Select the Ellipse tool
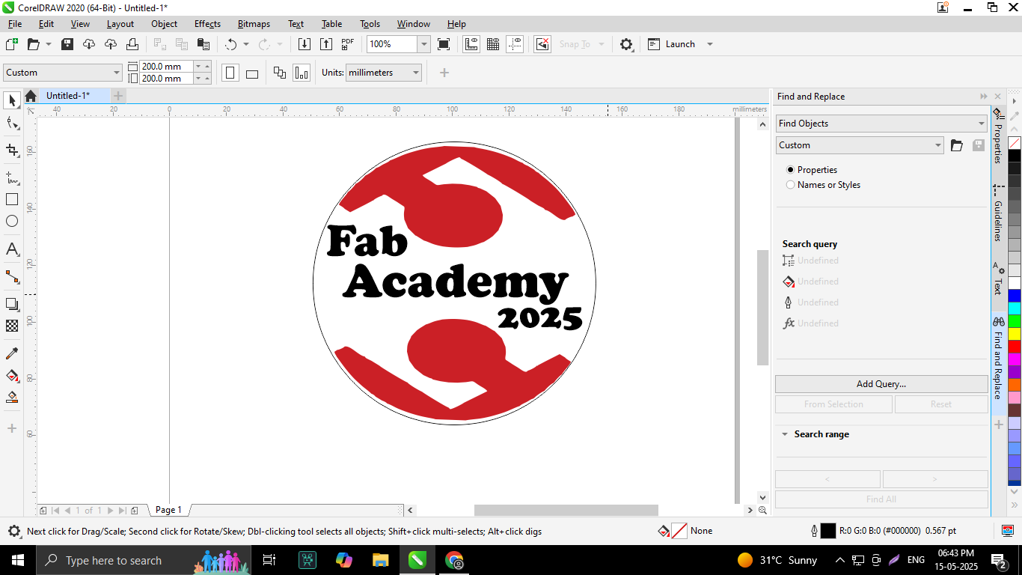The width and height of the screenshot is (1022, 575). point(12,221)
